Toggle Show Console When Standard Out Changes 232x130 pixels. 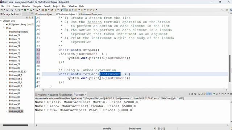point(207,94)
